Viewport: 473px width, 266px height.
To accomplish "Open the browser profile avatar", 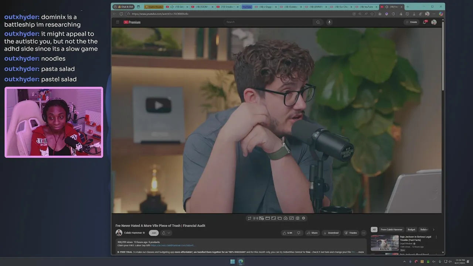I will pos(427,14).
